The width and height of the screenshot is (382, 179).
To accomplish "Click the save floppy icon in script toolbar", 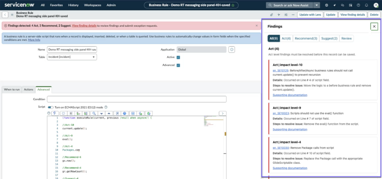I will [x=133, y=113].
